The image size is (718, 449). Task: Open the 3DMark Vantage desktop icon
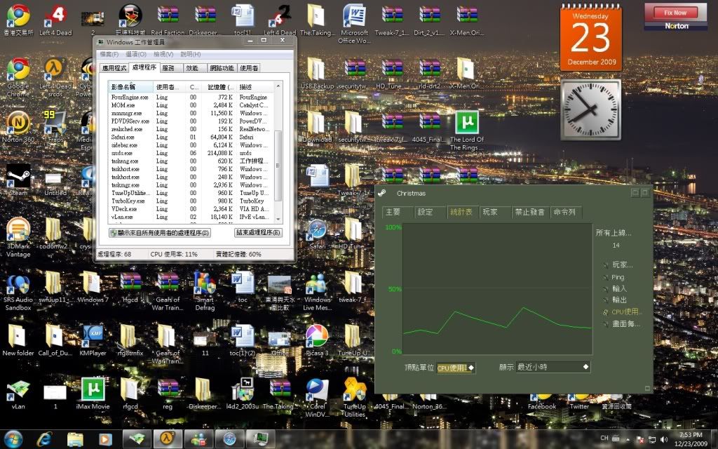(x=18, y=230)
